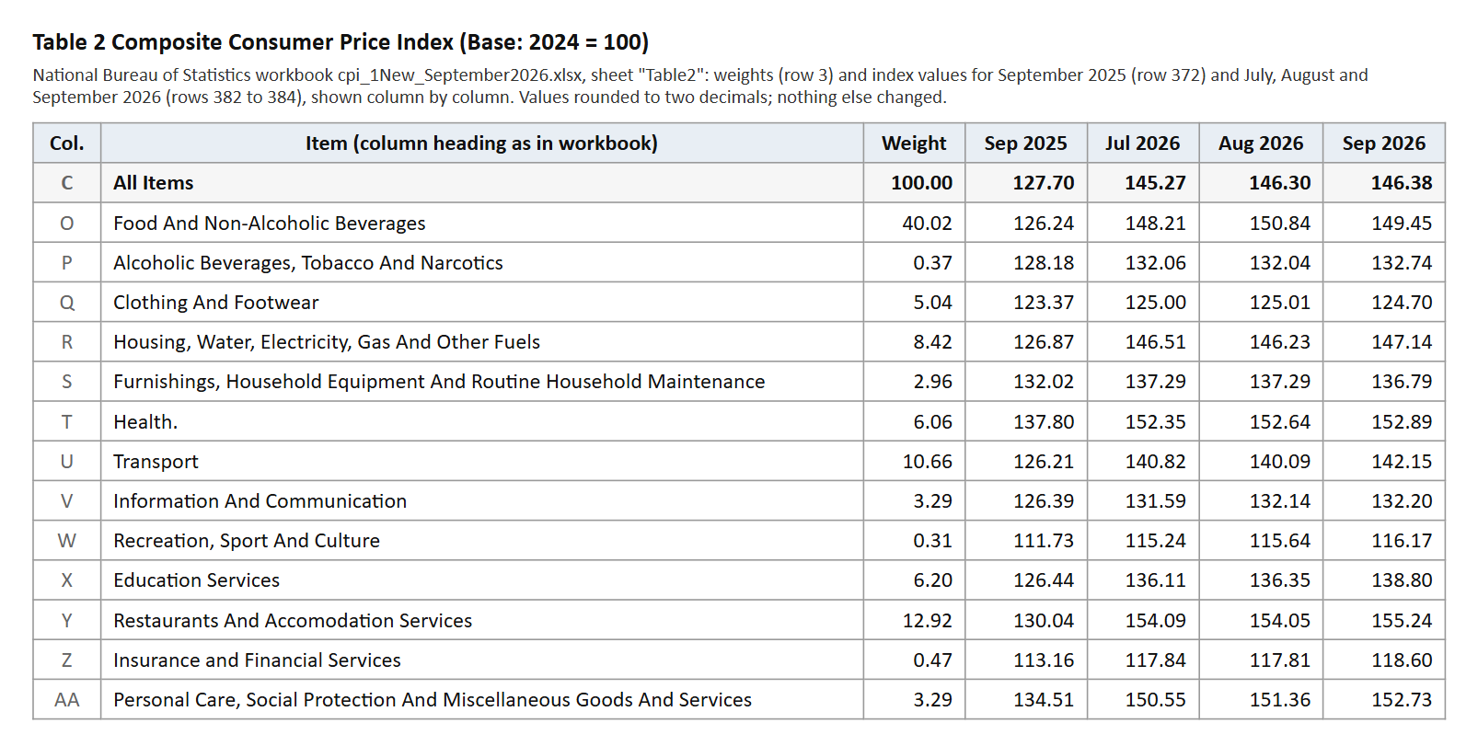Select the 'Education Services' row label
Screen dimensions: 1478x746
196,580
